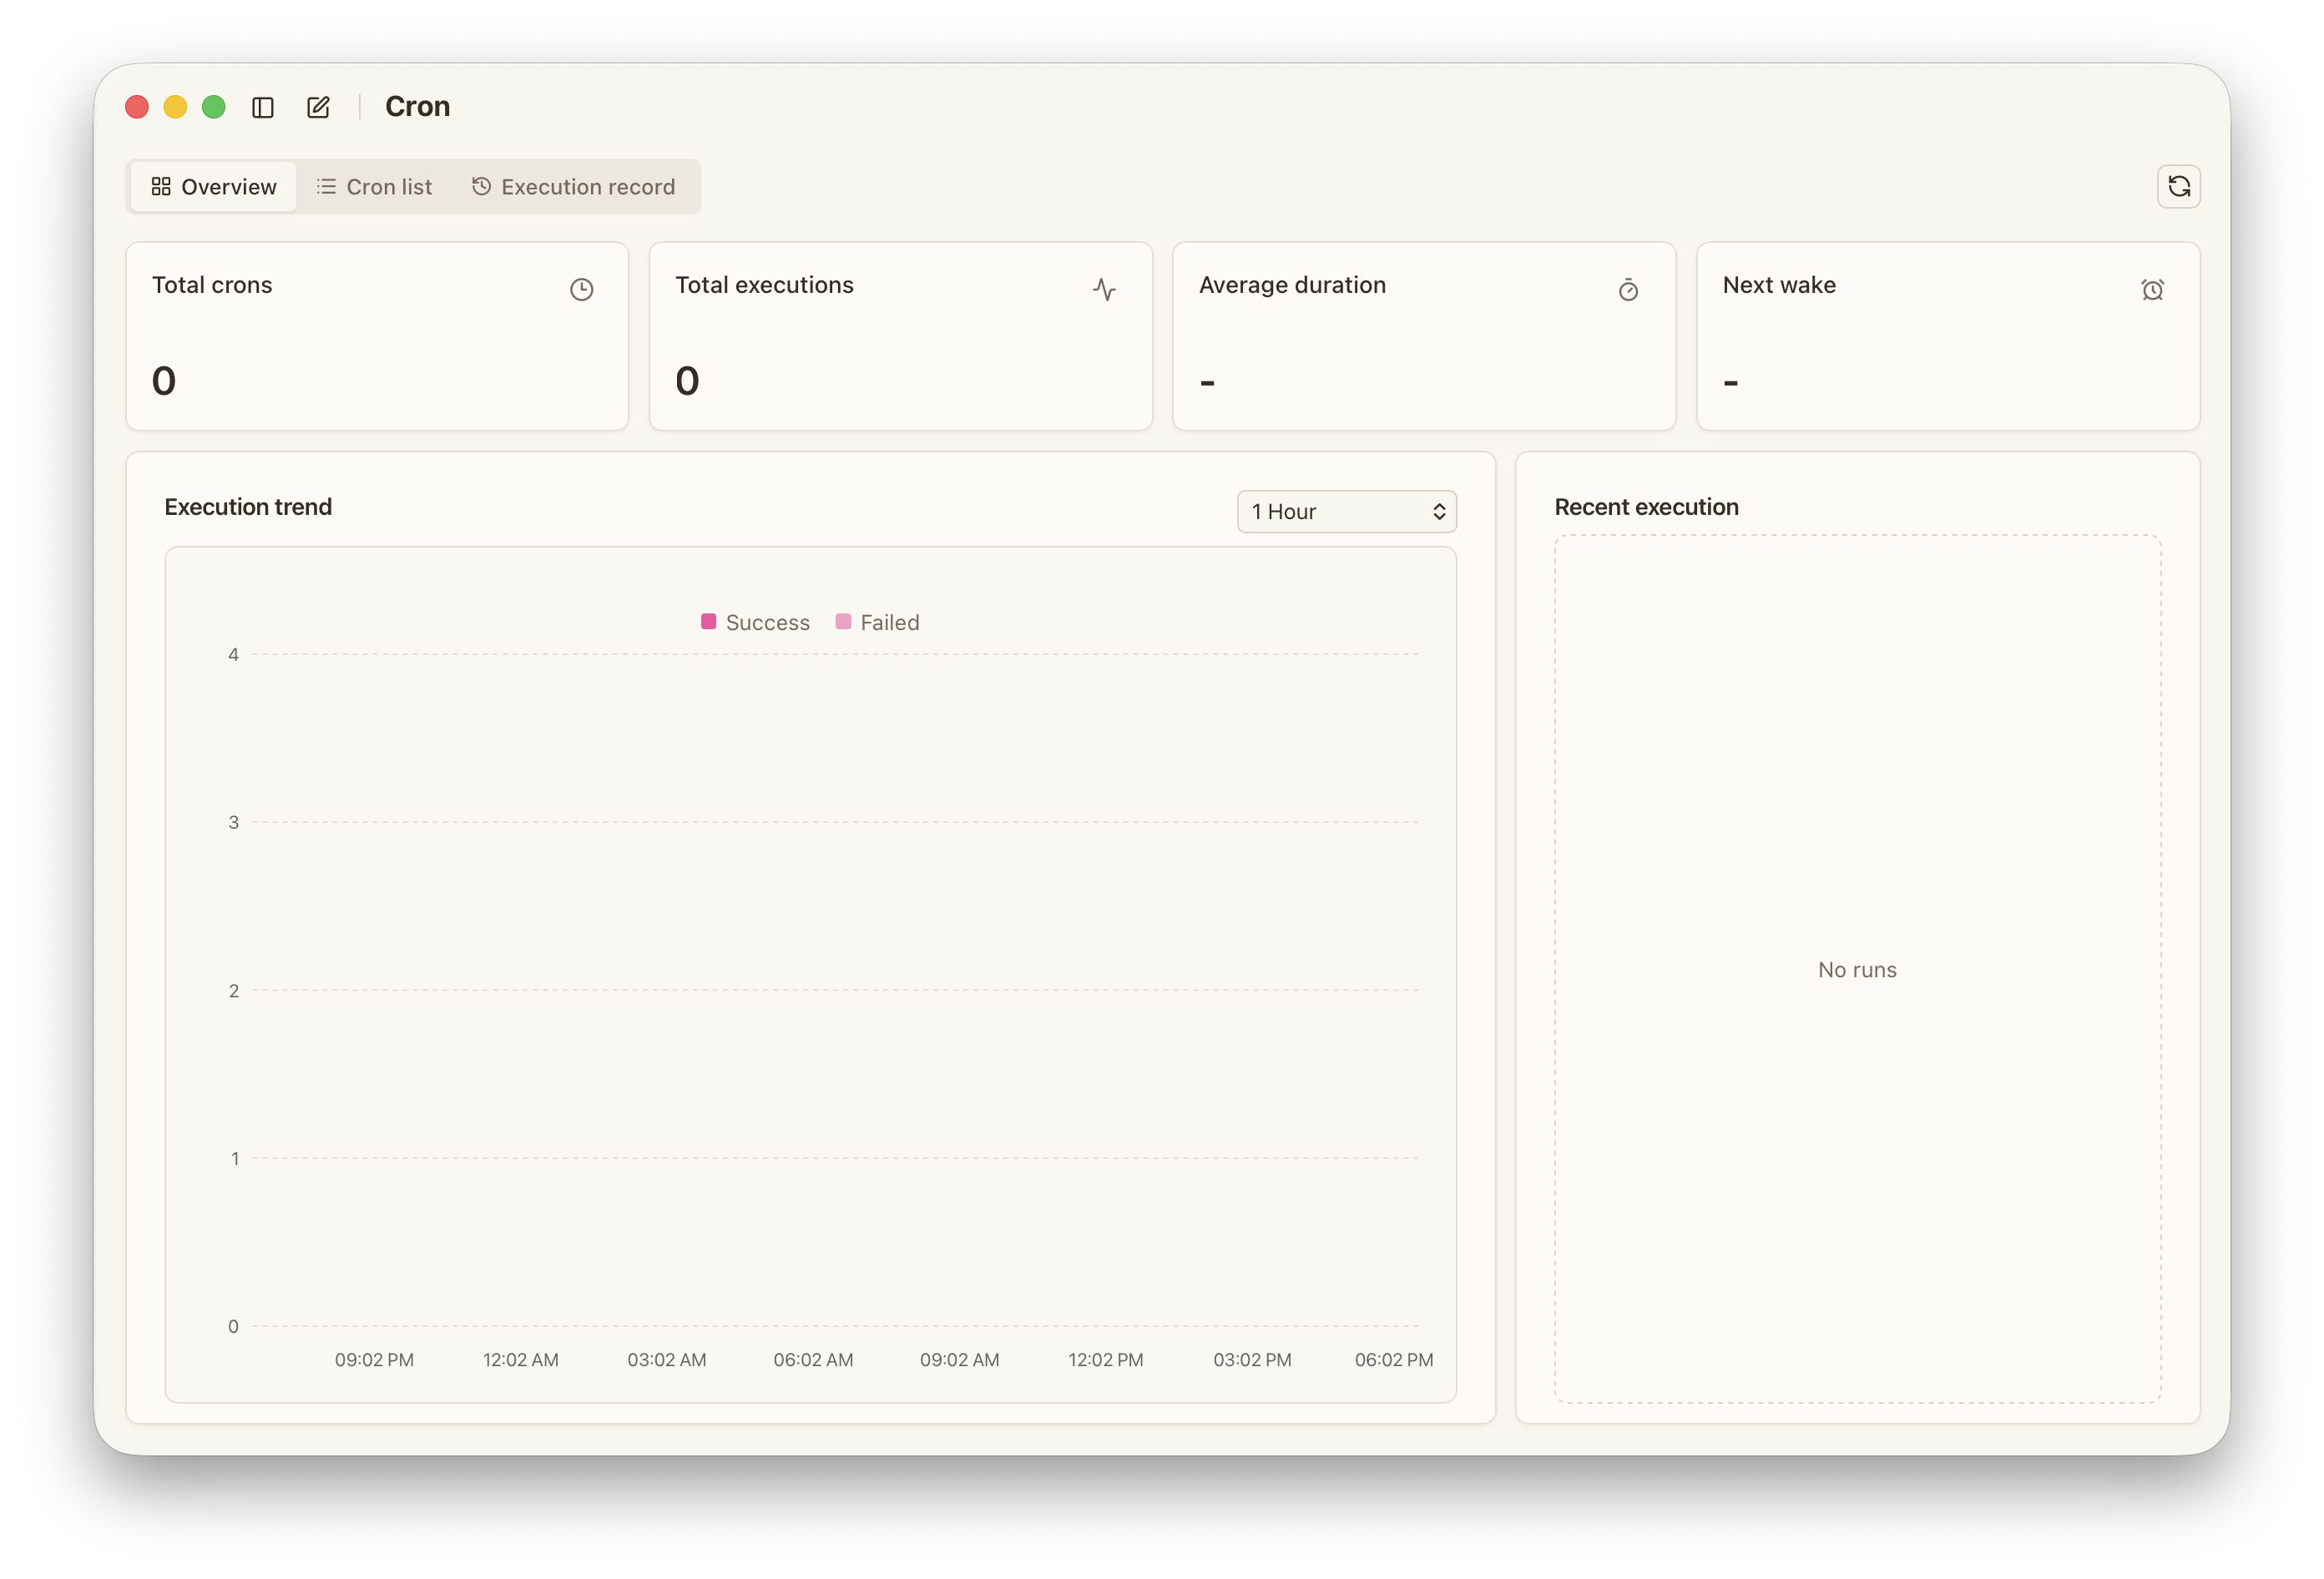This screenshot has width=2324, height=1579.
Task: Open the compose/edit icon in the titlebar
Action: tap(318, 106)
